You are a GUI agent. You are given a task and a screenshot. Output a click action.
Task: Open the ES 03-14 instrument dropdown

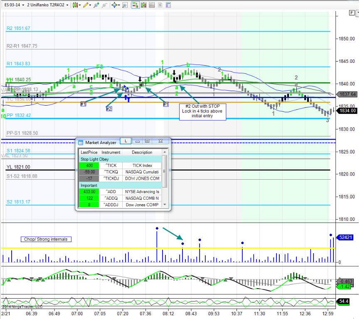(14, 5)
